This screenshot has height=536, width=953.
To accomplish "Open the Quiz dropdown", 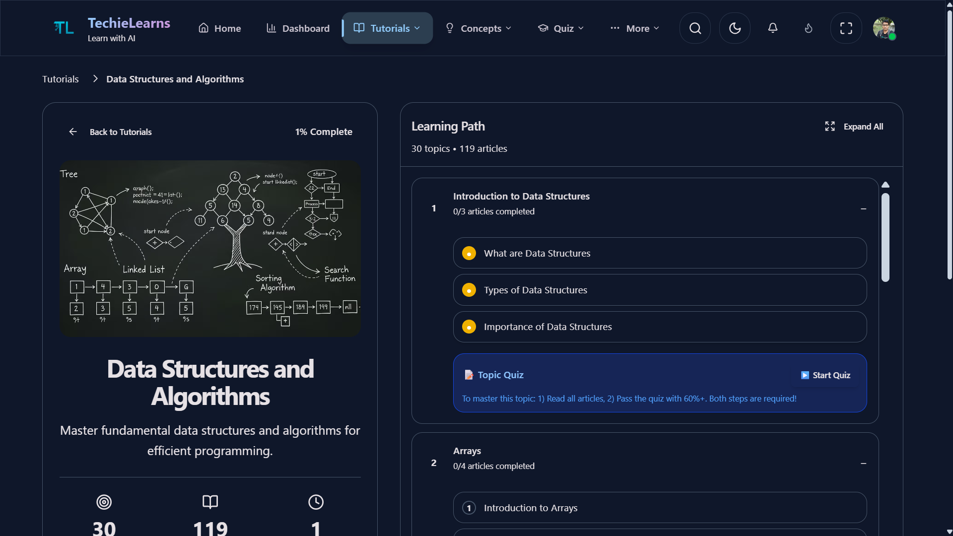I will 560,28.
